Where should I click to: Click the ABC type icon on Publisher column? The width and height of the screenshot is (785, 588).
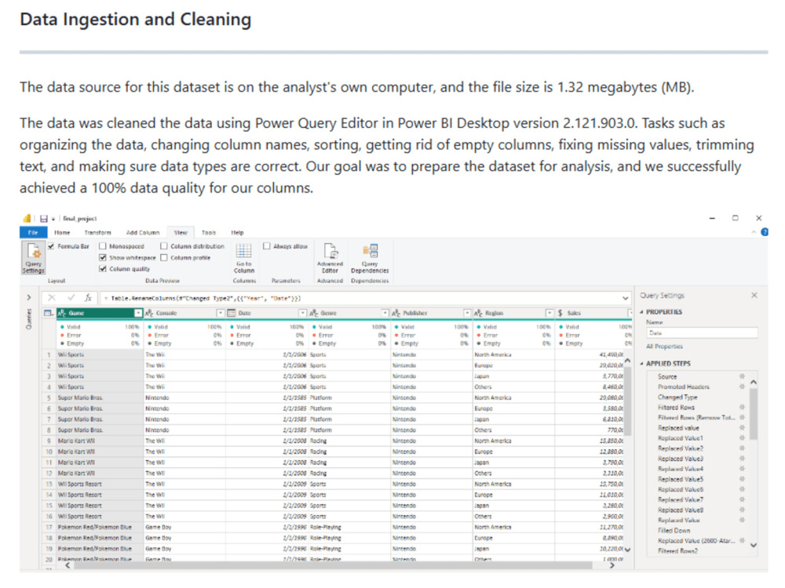[x=396, y=313]
